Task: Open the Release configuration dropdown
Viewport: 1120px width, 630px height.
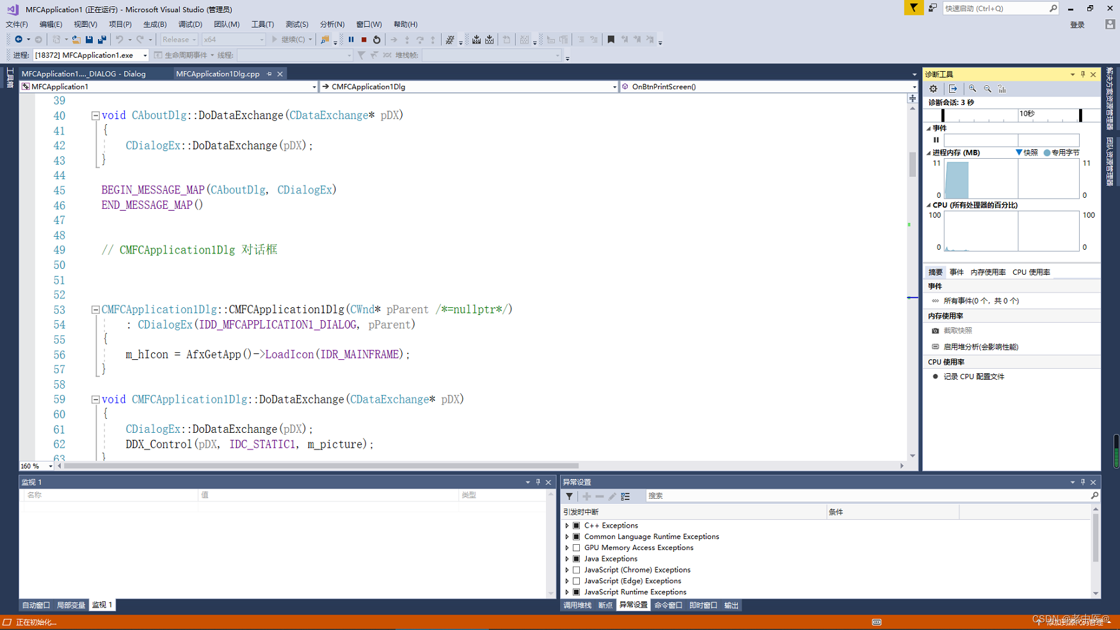Action: pyautogui.click(x=179, y=40)
